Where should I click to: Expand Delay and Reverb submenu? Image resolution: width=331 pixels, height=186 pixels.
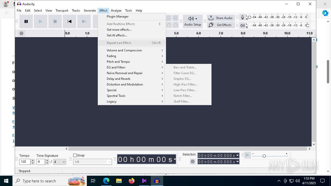click(x=132, y=79)
